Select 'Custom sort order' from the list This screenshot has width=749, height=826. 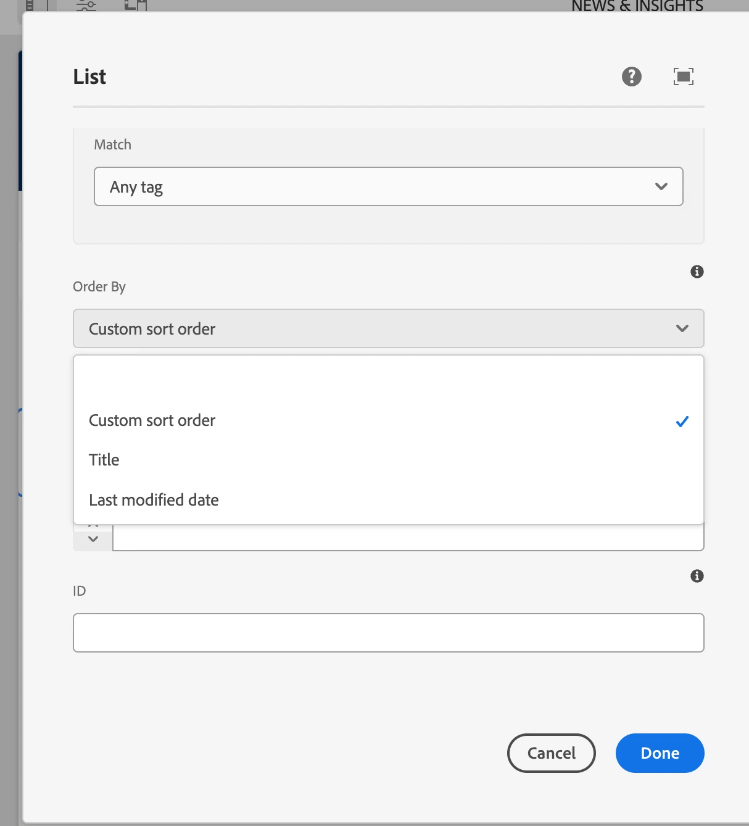click(152, 420)
